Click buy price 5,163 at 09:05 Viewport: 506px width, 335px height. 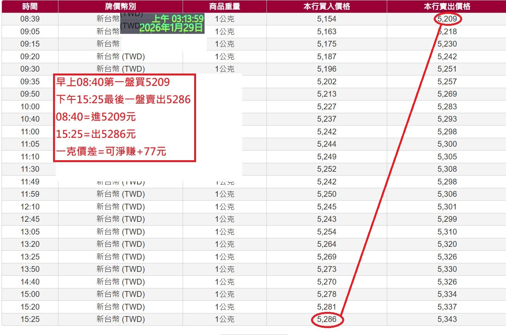coord(327,32)
